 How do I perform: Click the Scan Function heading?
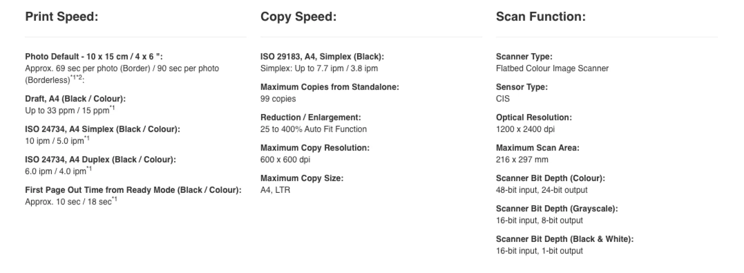click(x=540, y=17)
